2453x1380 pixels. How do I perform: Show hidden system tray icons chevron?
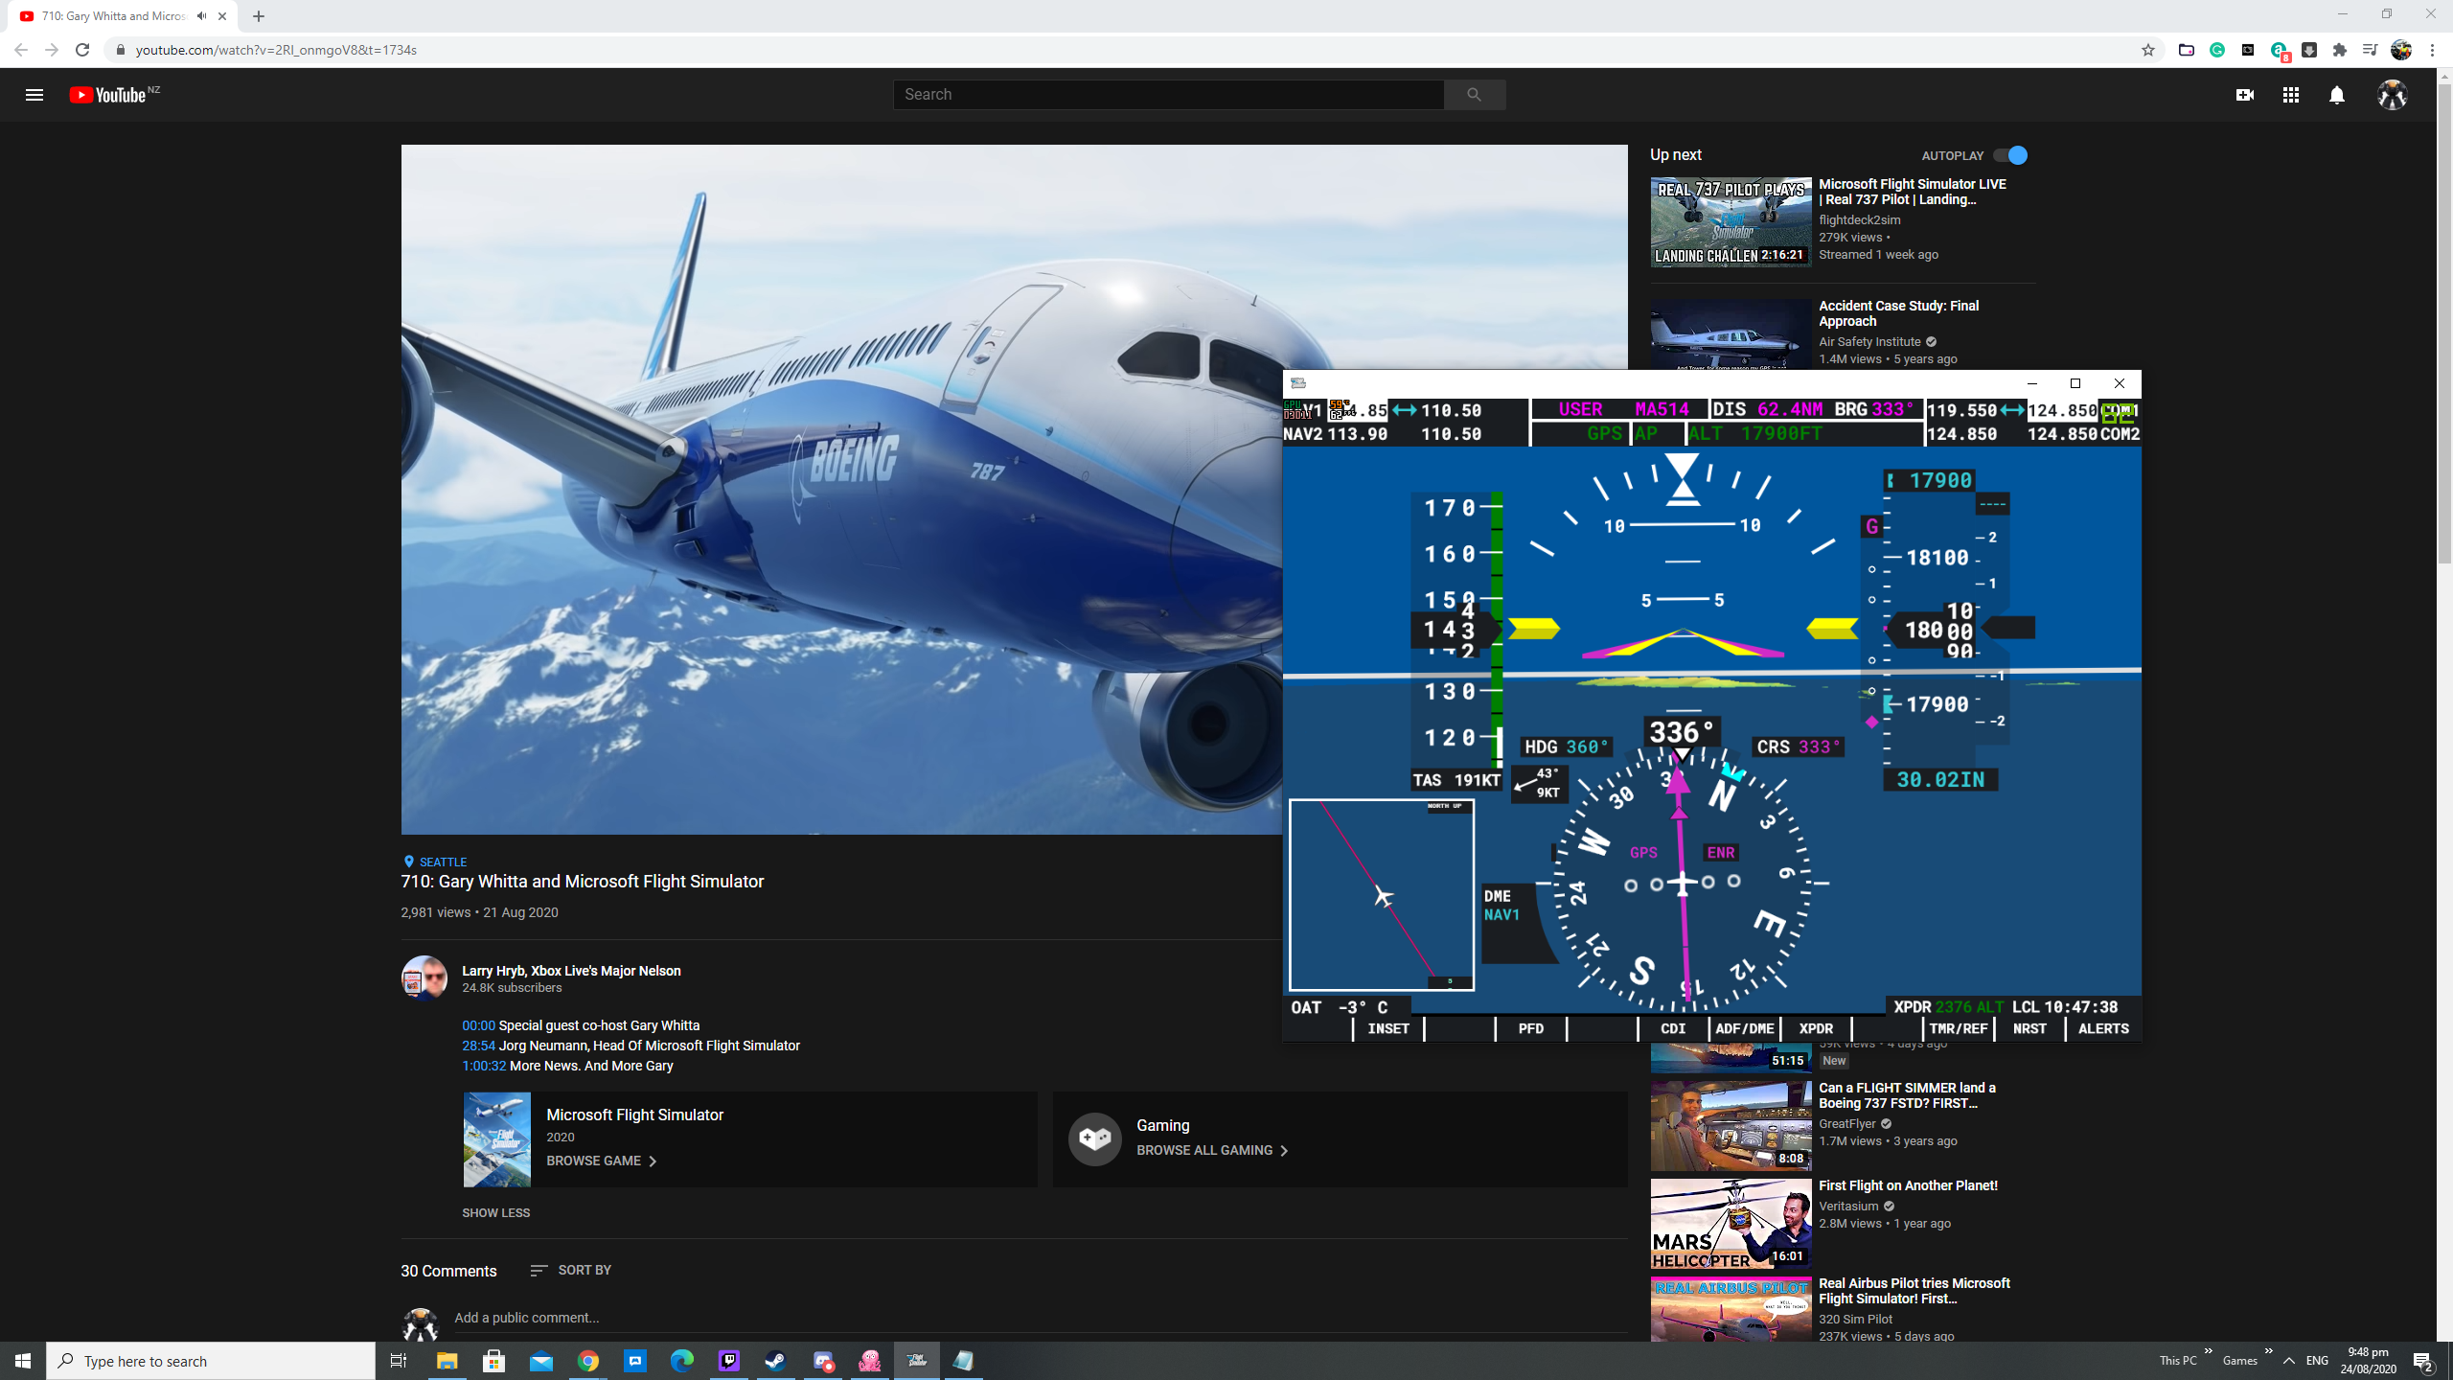2288,1361
